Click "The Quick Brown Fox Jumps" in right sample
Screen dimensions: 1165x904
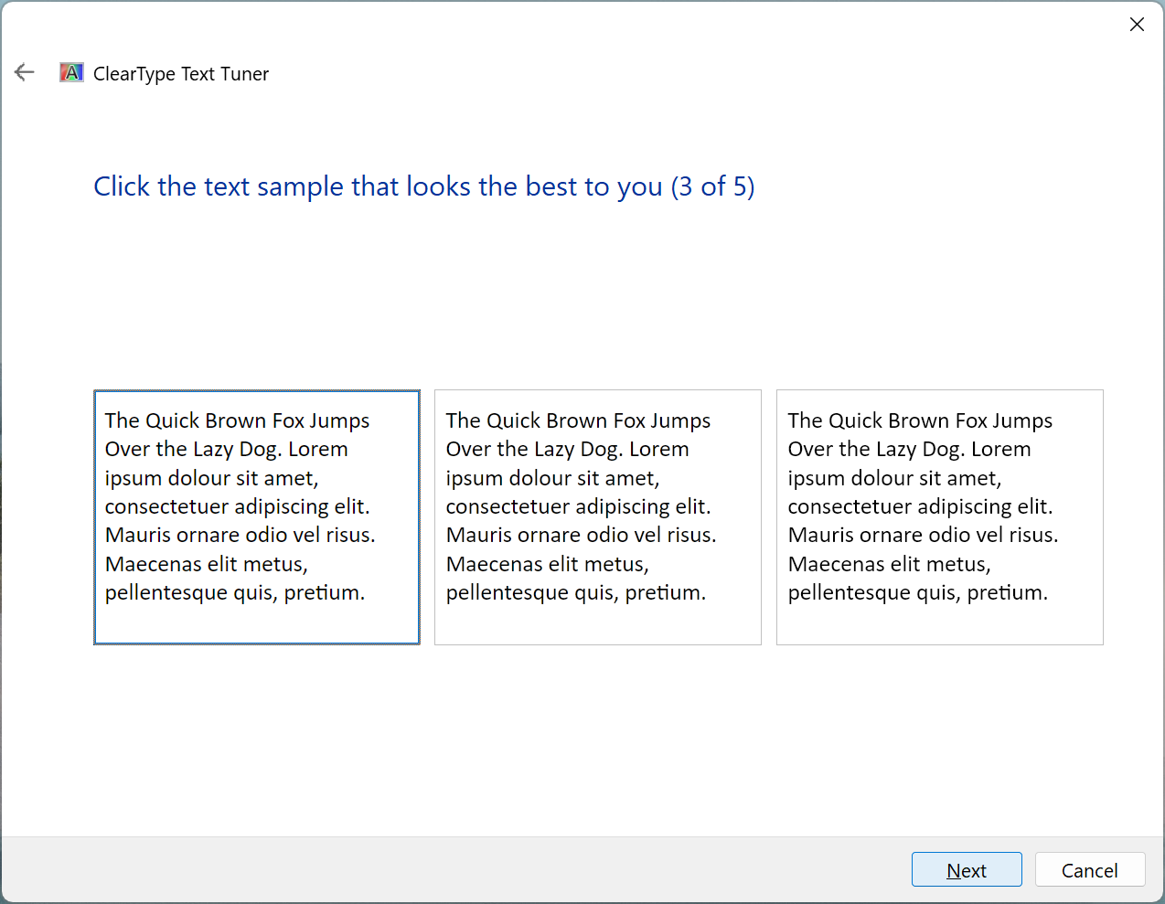click(x=920, y=420)
